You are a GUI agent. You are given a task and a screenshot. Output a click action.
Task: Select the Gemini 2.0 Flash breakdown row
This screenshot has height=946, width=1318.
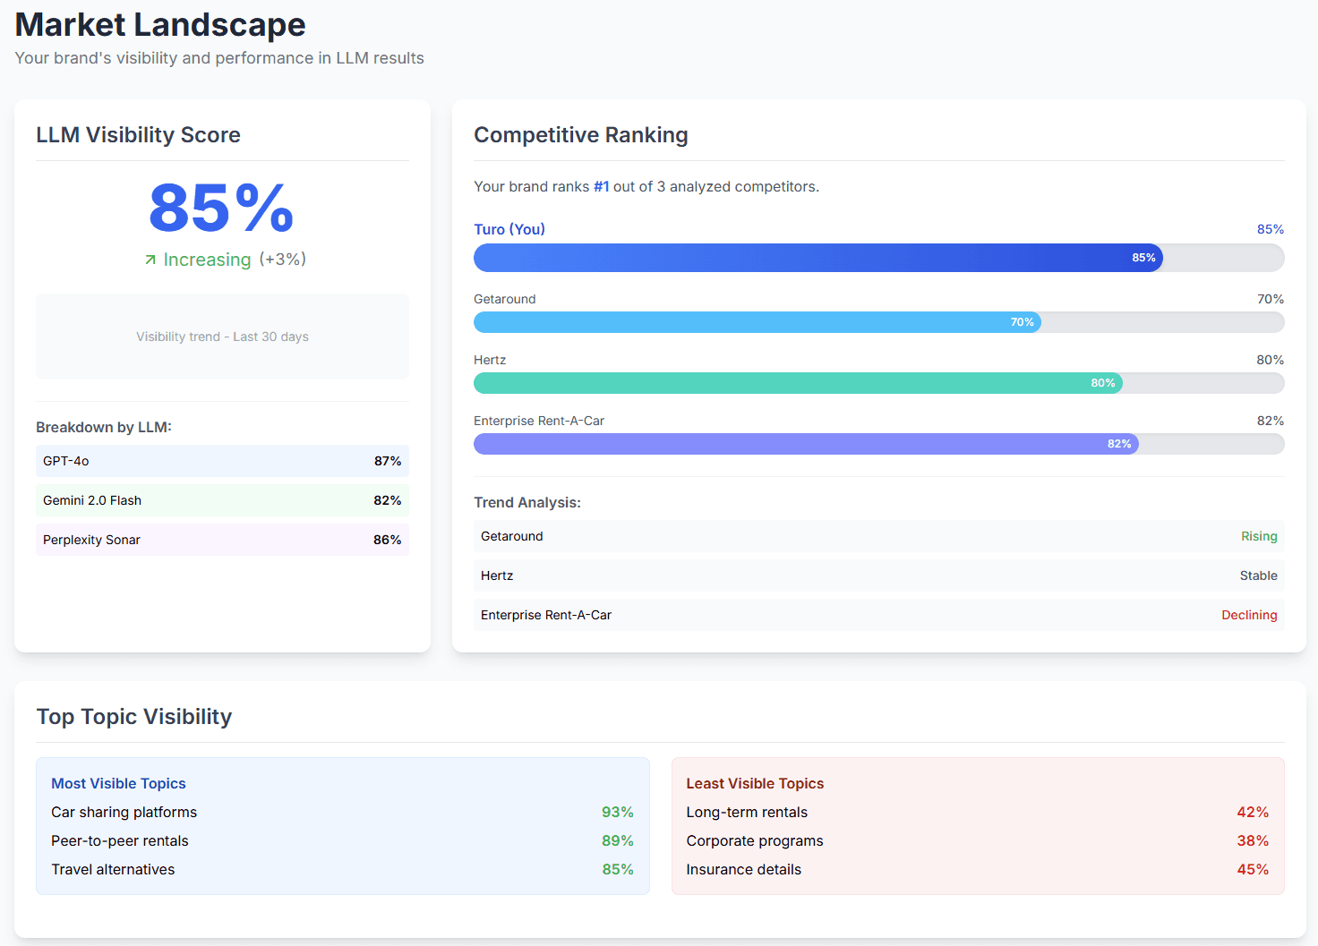click(x=222, y=500)
